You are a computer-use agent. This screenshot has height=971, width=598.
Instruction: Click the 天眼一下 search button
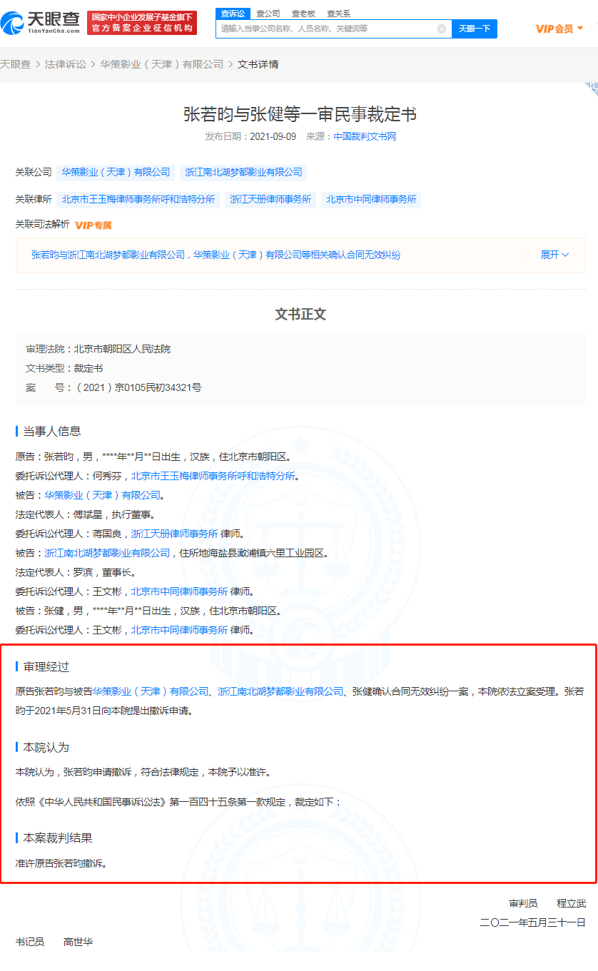(475, 29)
